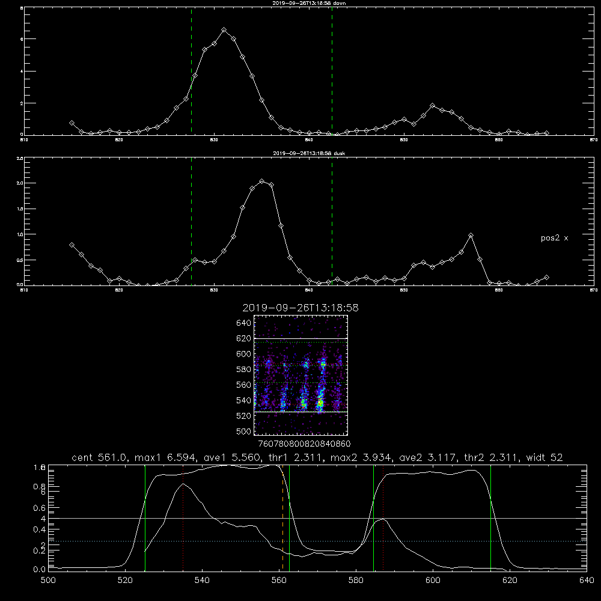The image size is (601, 601).
Task: Click the timestamp title above the spectrogram image
Action: pyautogui.click(x=300, y=308)
